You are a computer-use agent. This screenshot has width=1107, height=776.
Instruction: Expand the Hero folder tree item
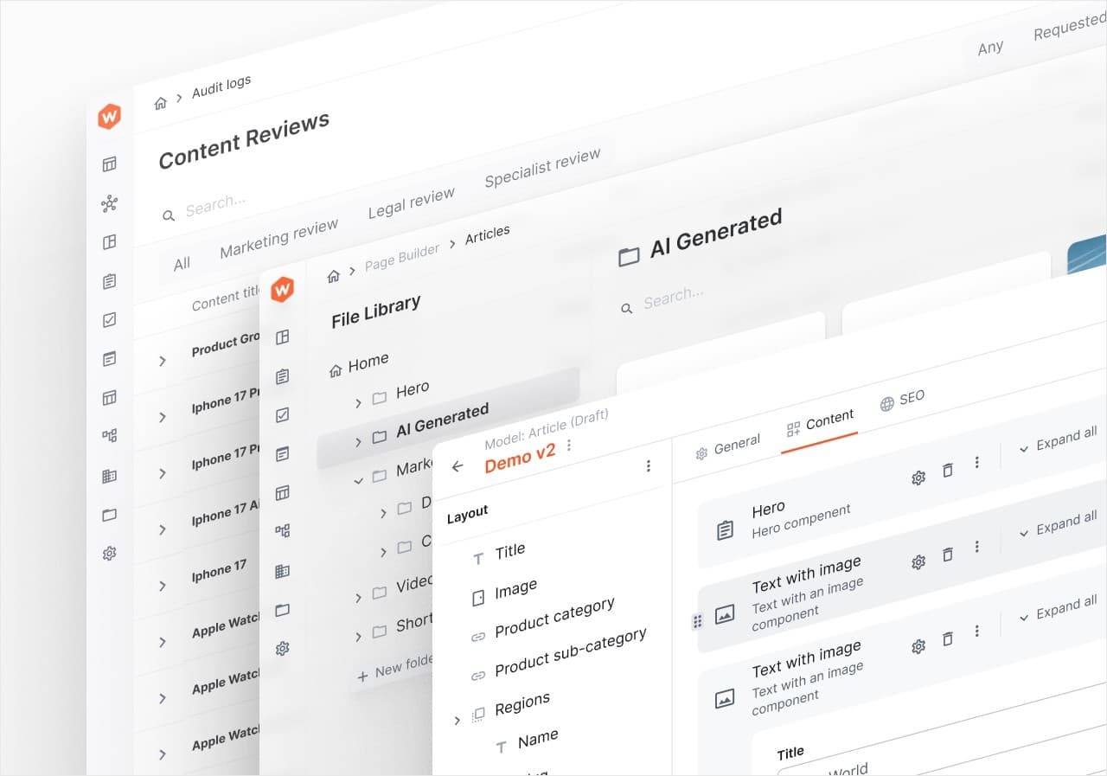point(358,403)
